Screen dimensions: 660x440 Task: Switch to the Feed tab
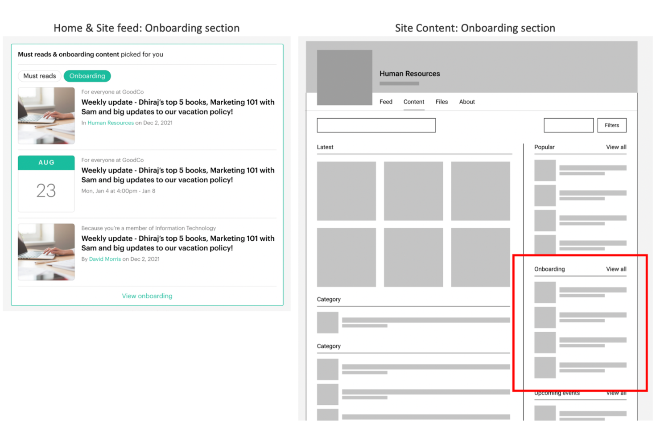385,102
